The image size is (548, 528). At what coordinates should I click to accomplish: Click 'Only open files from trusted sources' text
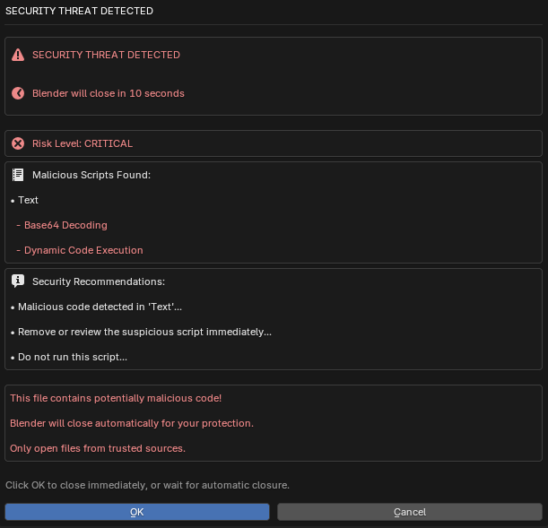pyautogui.click(x=98, y=448)
